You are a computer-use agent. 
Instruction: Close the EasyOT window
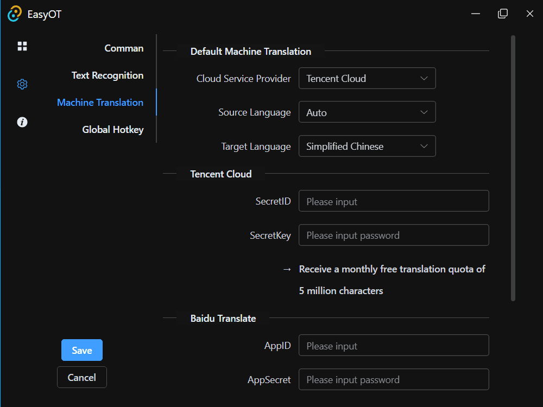(530, 14)
